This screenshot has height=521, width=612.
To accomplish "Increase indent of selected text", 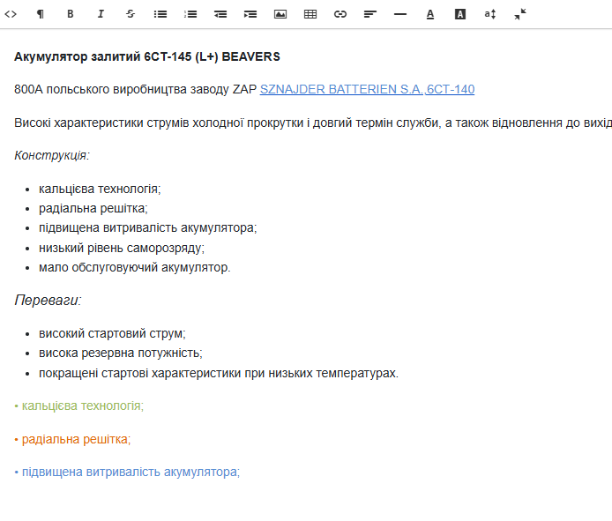I will (x=250, y=14).
